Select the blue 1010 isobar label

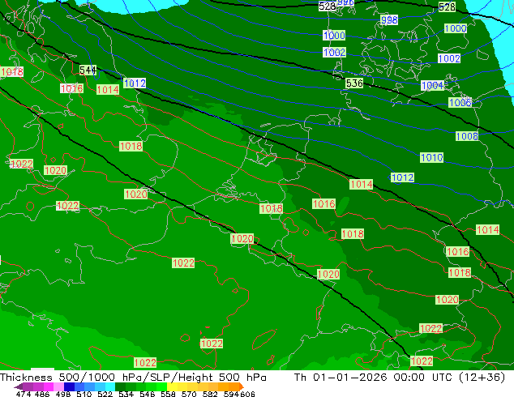(432, 157)
